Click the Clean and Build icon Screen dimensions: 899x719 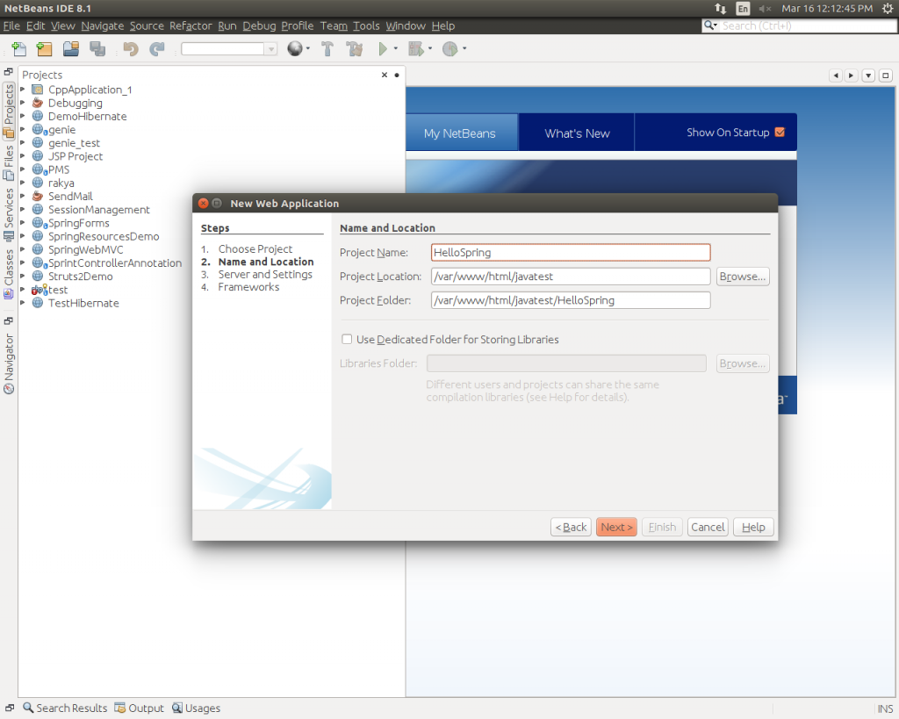[355, 49]
